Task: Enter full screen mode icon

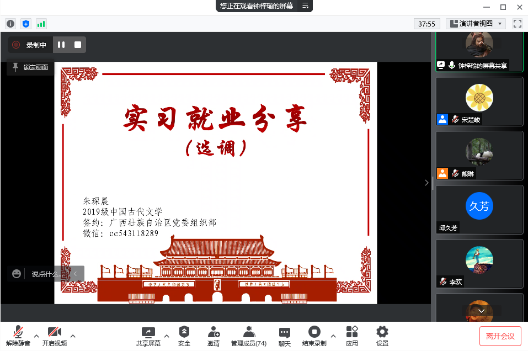Action: (x=517, y=24)
